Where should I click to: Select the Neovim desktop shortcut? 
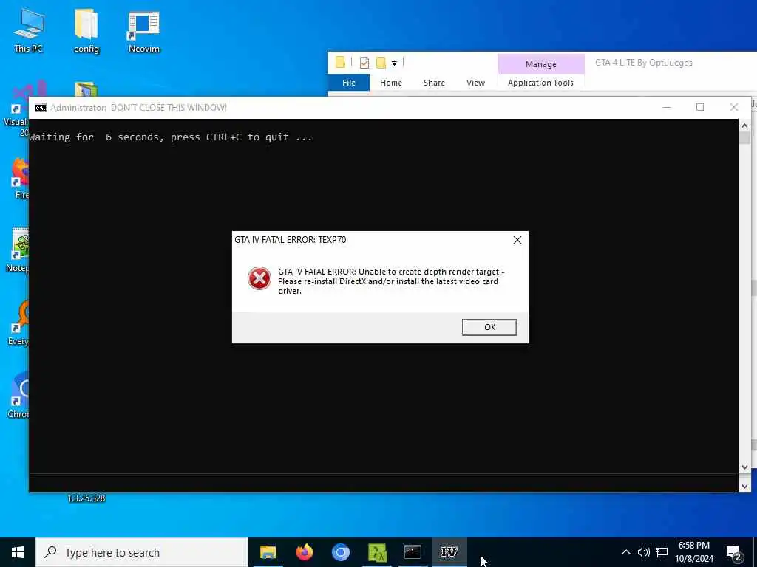click(144, 32)
